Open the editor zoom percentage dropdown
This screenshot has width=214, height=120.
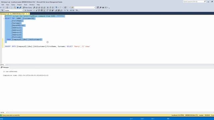(x=6, y=65)
